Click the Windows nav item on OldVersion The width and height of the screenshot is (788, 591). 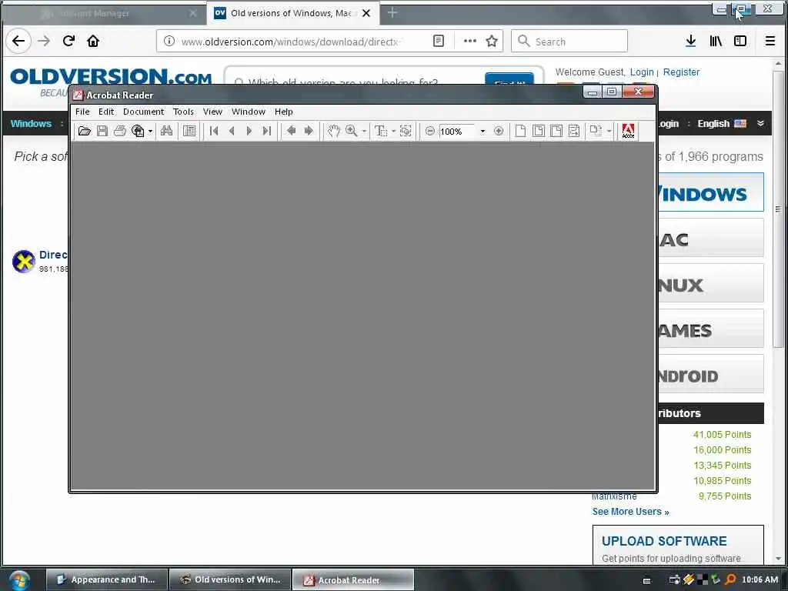31,124
